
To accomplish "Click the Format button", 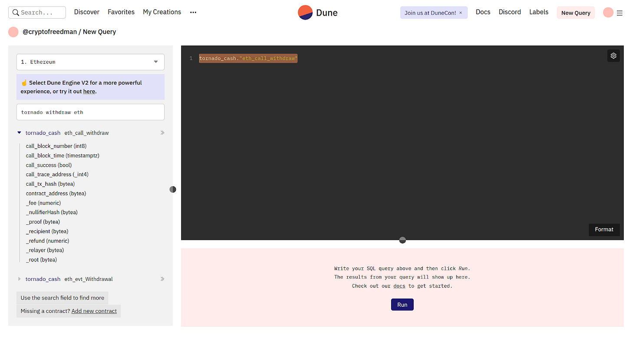I will click(604, 230).
